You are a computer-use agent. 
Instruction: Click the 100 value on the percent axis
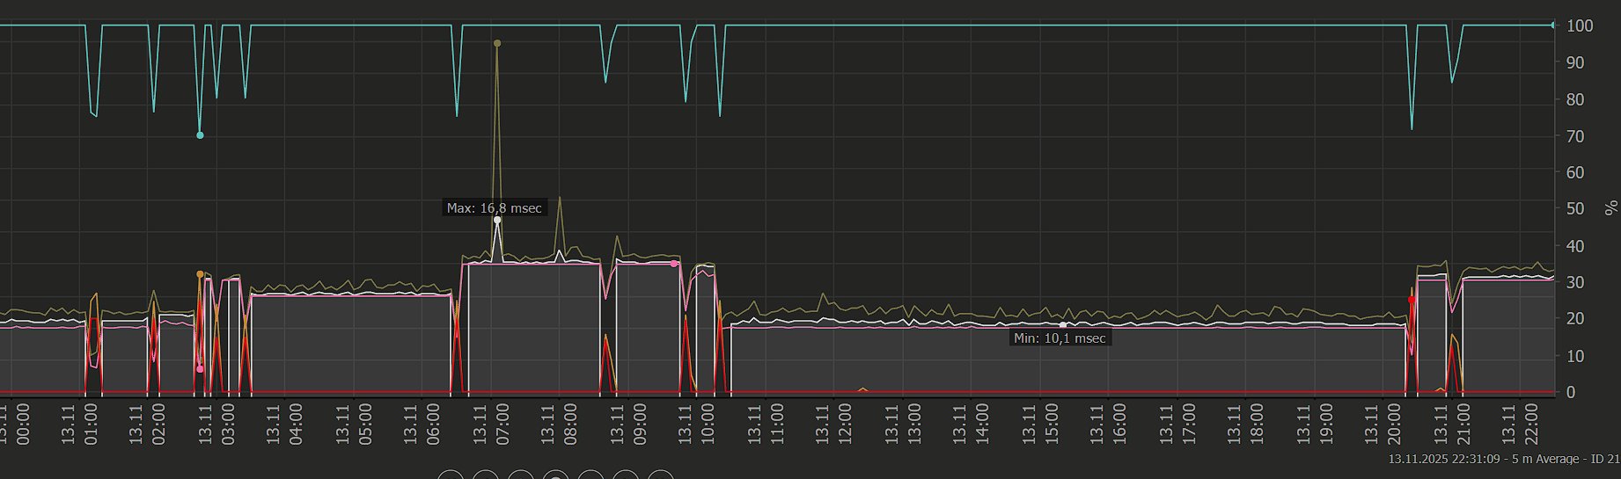point(1580,26)
